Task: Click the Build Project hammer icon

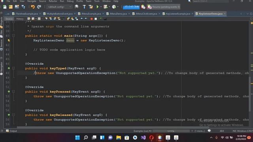Action: [x=84, y=7]
